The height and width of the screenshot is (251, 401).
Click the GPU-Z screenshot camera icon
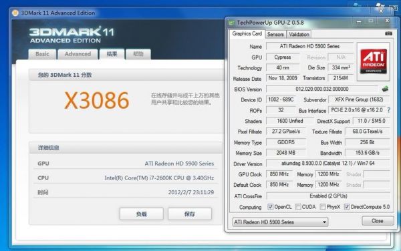click(388, 33)
